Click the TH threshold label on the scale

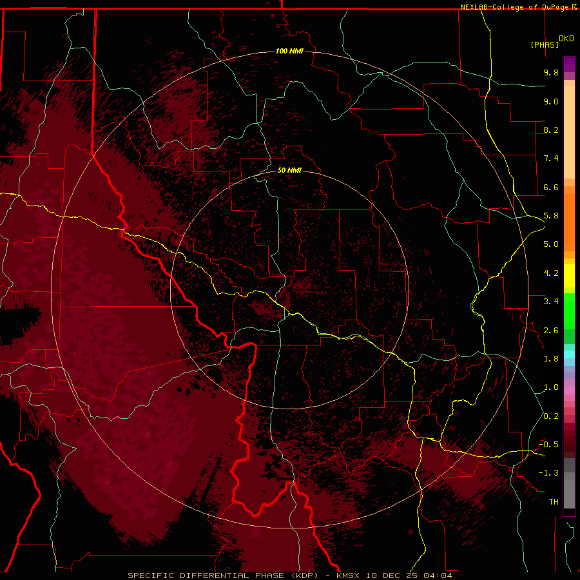coord(554,502)
